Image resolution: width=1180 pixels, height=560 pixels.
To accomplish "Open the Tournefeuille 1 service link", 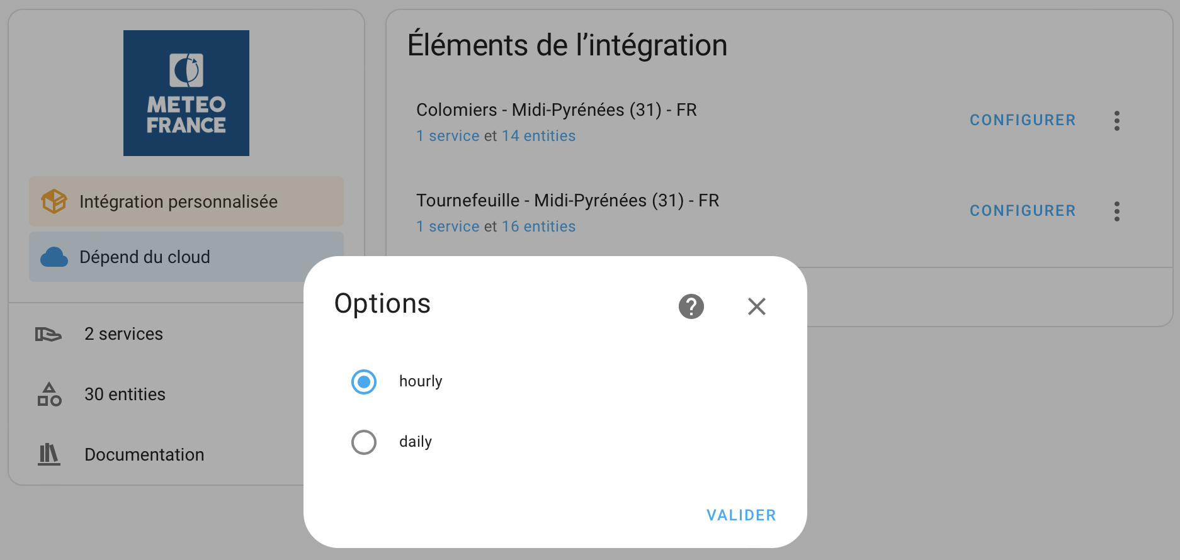I will click(x=448, y=227).
